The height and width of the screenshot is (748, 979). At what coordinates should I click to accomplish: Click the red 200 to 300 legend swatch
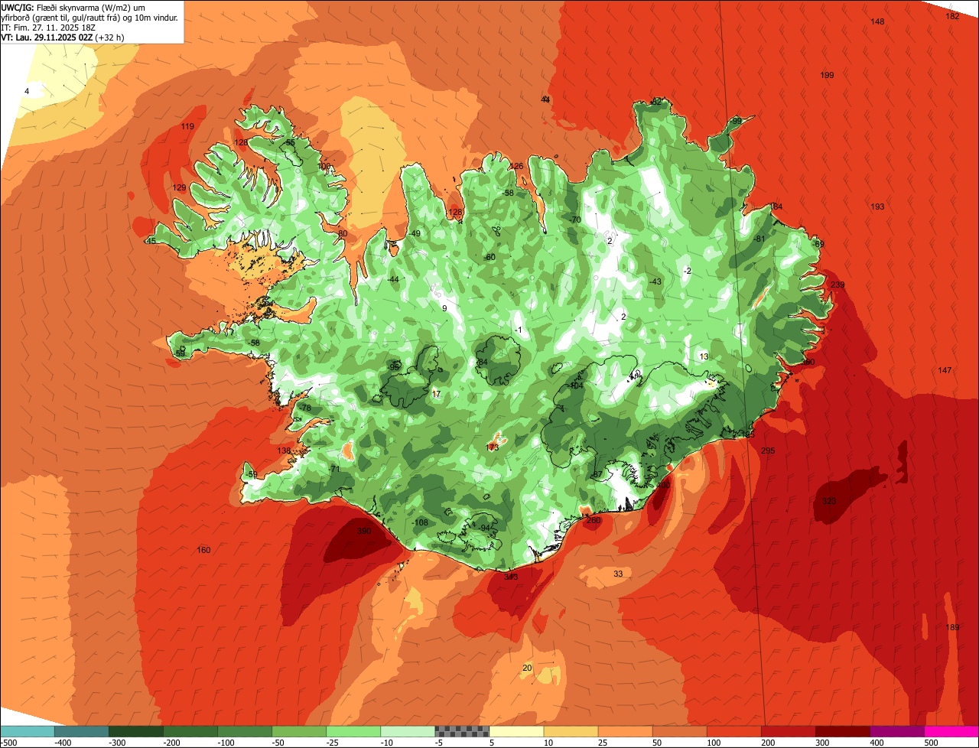tap(789, 731)
